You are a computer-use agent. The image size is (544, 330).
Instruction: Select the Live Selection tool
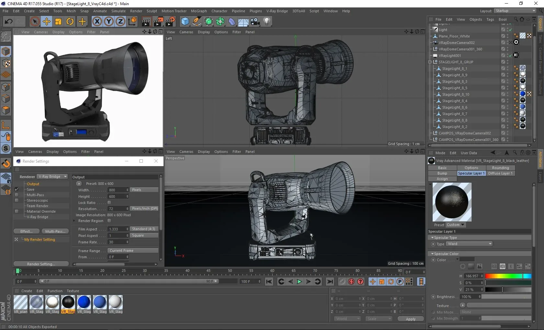pos(35,22)
